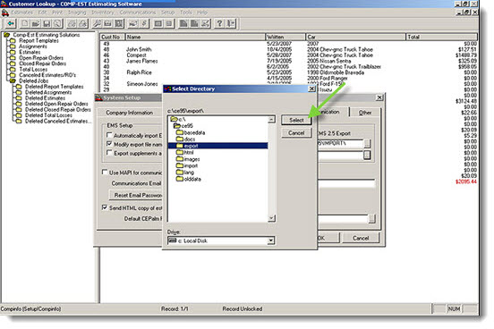Viewport: 494px width, 329px height.
Task: Select Deleted Jobs in the left tree
Action: click(33, 81)
